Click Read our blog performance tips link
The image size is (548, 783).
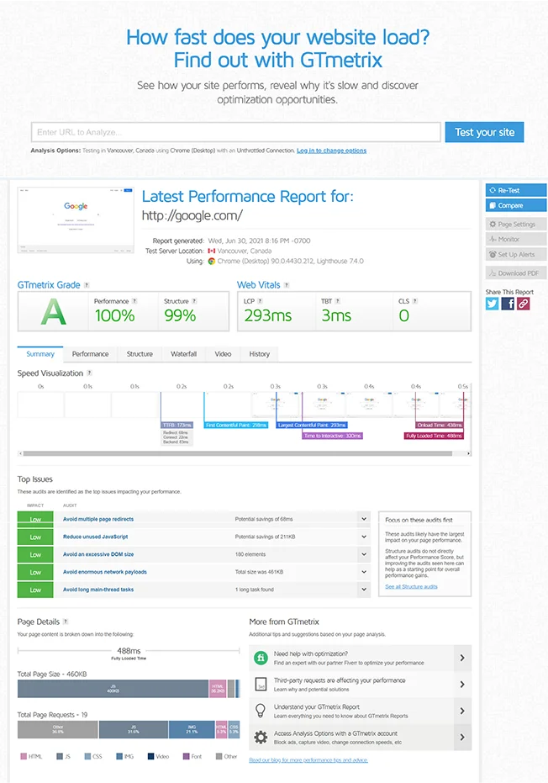308,760
